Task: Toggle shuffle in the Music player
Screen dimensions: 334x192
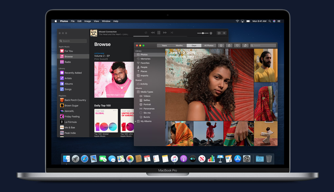Action: pyautogui.click(x=172, y=33)
